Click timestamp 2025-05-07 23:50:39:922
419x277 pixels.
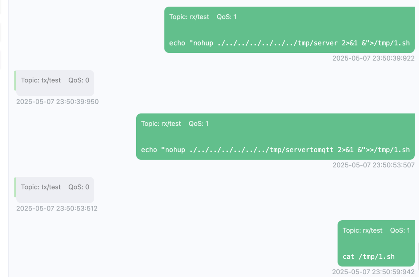pos(373,58)
